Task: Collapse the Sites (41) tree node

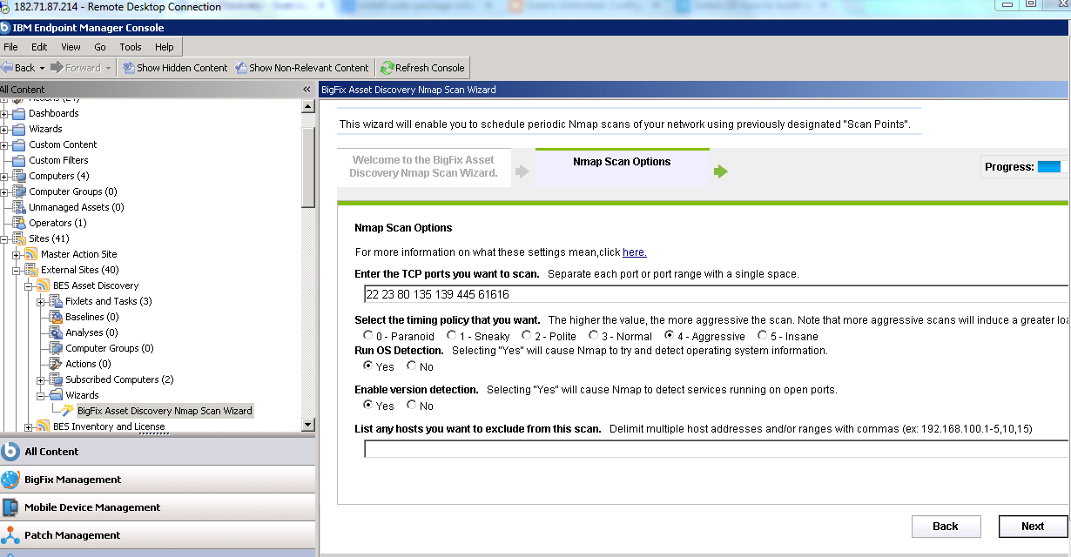Action: 4,238
